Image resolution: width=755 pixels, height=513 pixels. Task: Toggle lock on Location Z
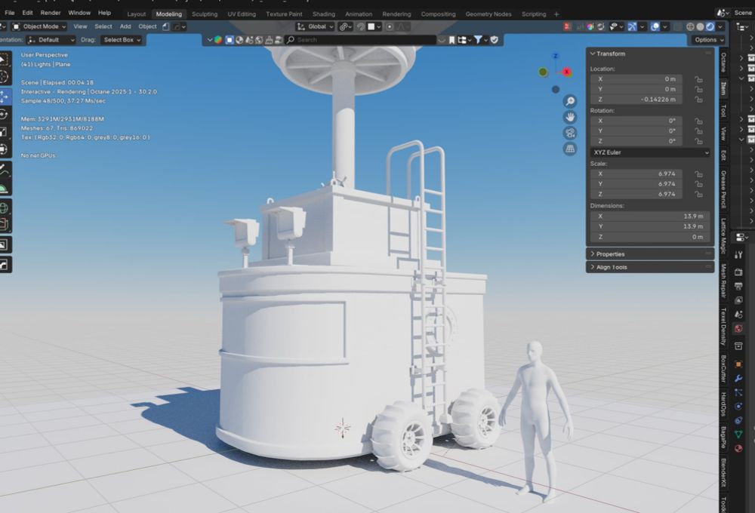pos(698,99)
